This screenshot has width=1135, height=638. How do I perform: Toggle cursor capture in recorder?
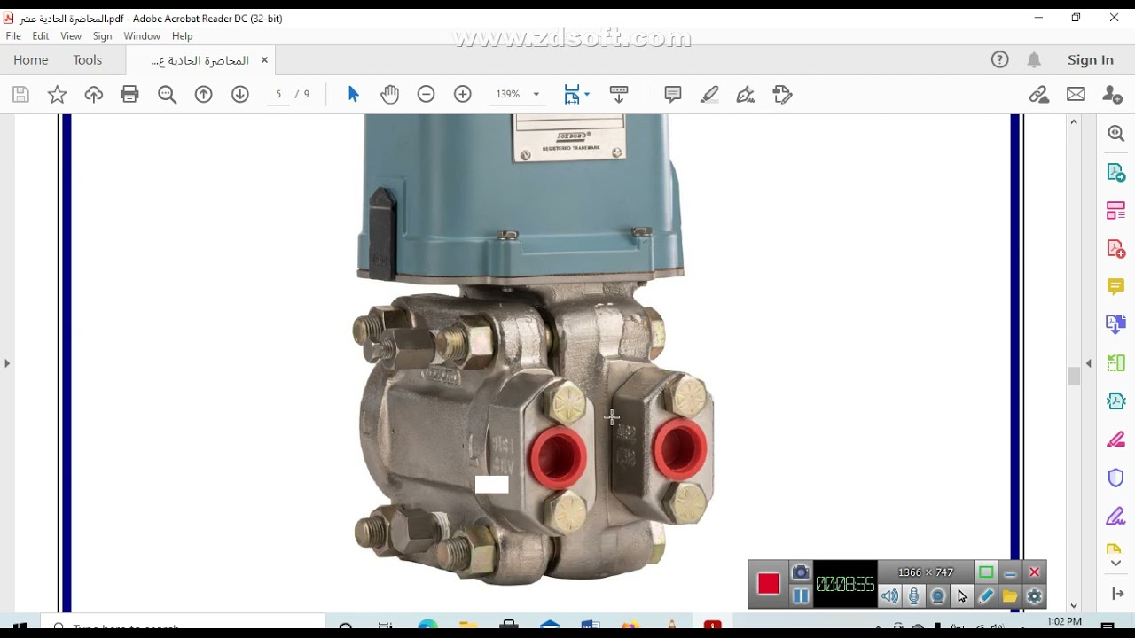(x=962, y=596)
